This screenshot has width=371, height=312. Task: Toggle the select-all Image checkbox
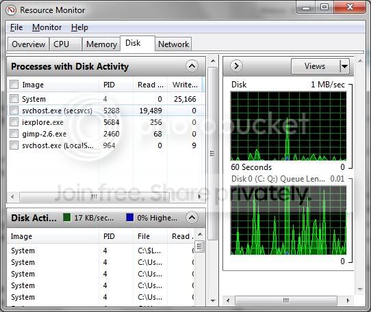[x=14, y=84]
